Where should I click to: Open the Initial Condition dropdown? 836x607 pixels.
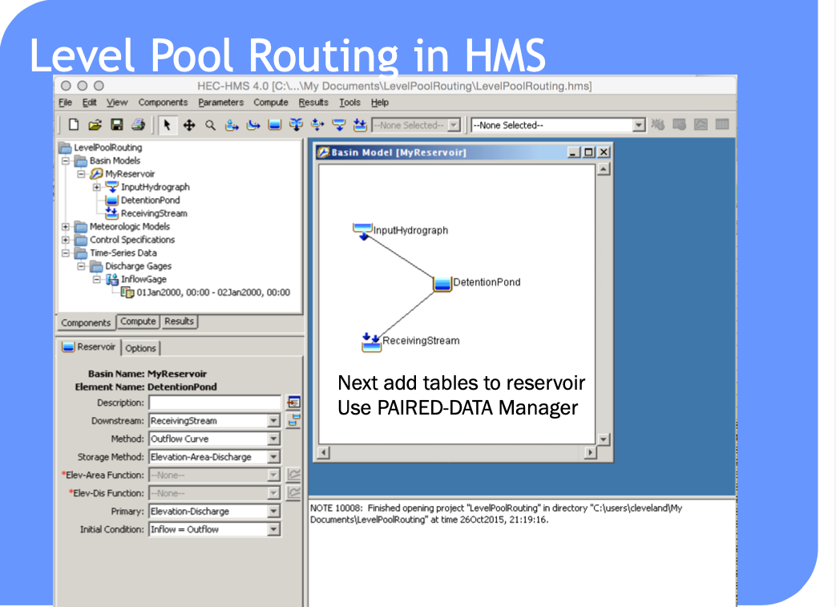click(x=273, y=529)
